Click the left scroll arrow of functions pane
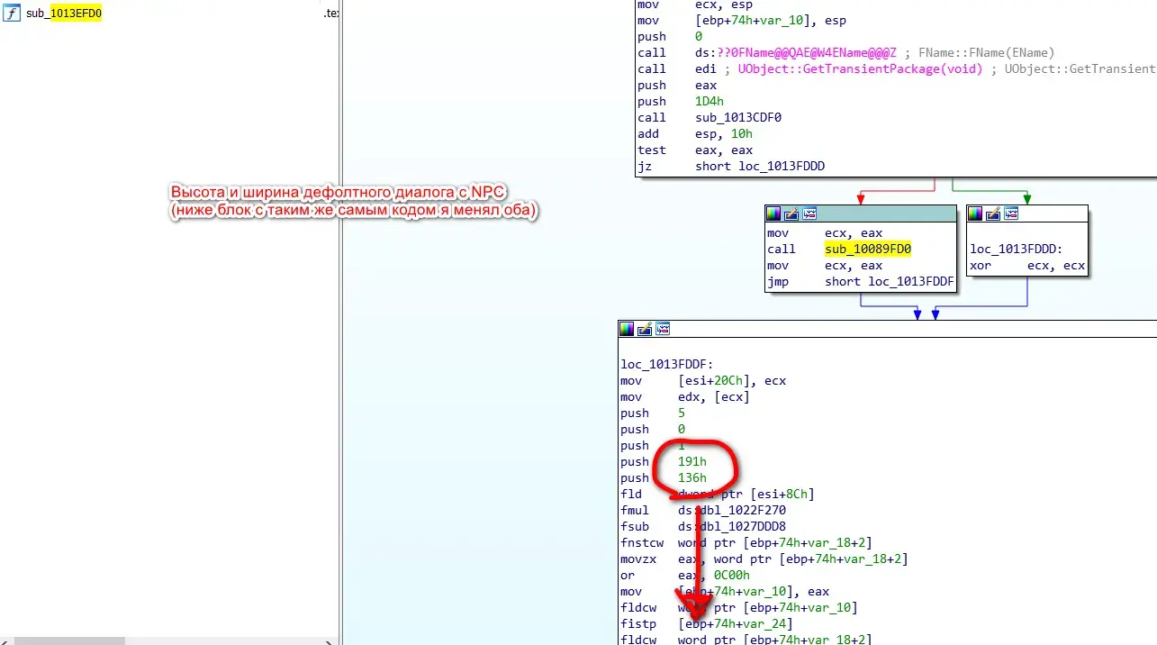 [6, 640]
